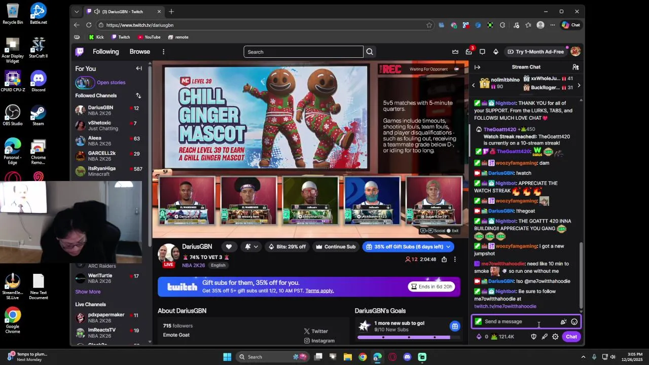Image resolution: width=649 pixels, height=365 pixels.
Task: Open Edge settings and more ellipsis
Action: click(553, 25)
